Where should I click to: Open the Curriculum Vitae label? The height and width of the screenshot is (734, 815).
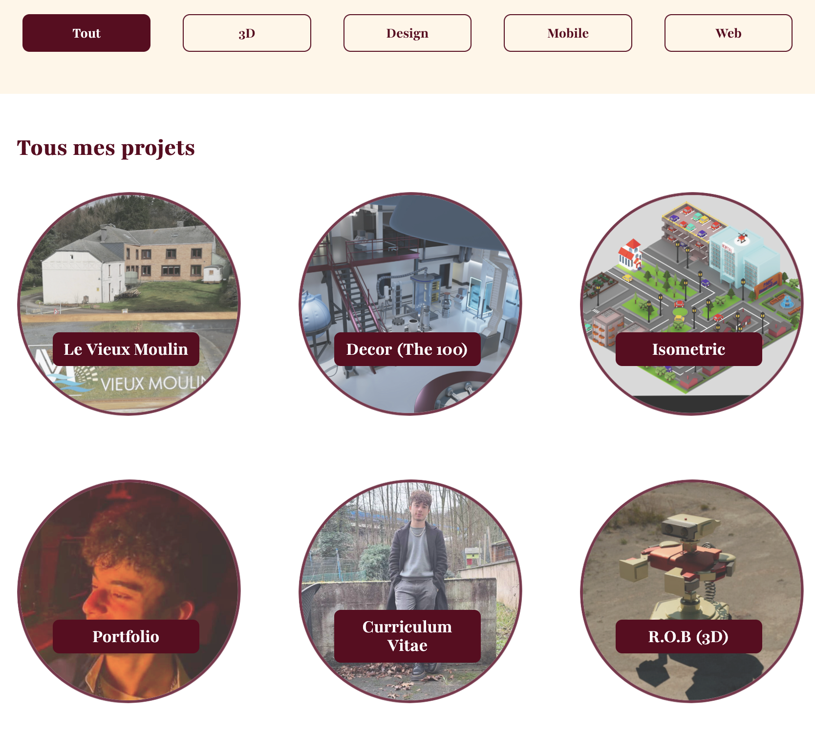(x=407, y=636)
